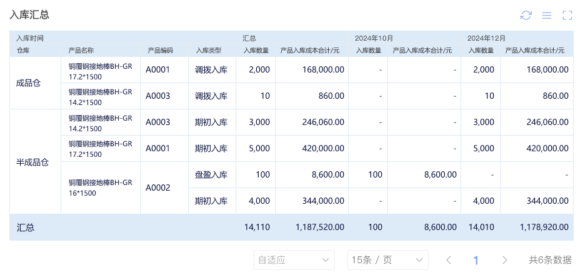
Task: Select page number 1
Action: (476, 260)
